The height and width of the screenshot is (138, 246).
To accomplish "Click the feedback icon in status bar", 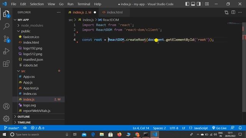I will pos(233,128).
